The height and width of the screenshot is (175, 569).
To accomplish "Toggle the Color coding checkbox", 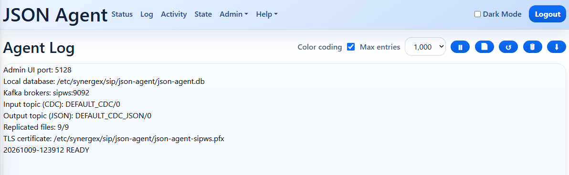I will pos(350,47).
